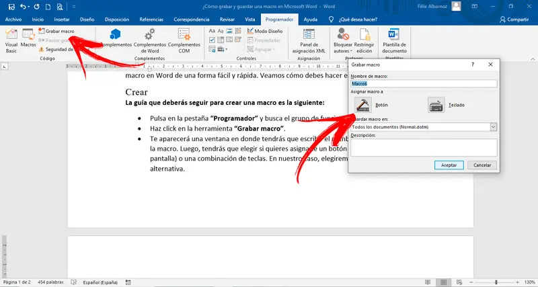This screenshot has width=538, height=287.
Task: Insert a check box content control
Action: 212,40
